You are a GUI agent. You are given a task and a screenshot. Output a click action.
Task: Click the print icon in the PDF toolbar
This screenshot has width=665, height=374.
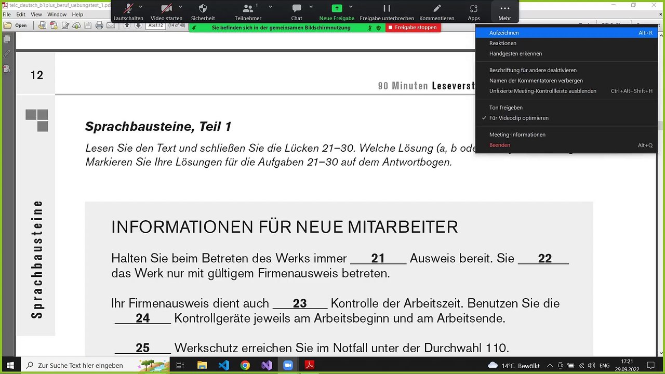(x=99, y=25)
